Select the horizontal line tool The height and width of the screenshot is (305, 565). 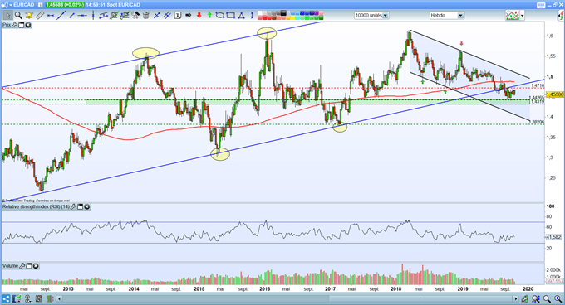pyautogui.click(x=82, y=16)
